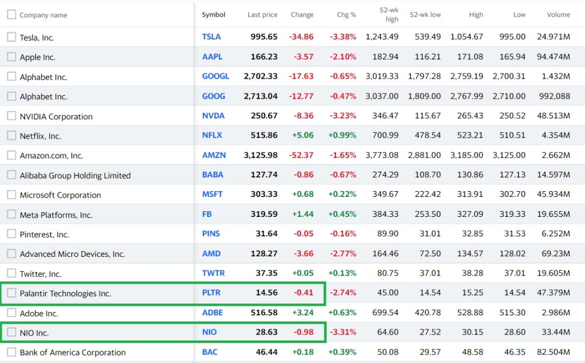This screenshot has width=585, height=363.
Task: Click the AAPL ticker link
Action: tap(212, 57)
